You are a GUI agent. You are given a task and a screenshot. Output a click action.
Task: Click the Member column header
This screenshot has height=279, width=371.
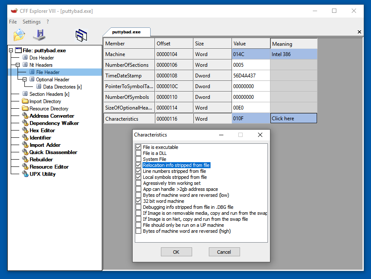tap(129, 44)
